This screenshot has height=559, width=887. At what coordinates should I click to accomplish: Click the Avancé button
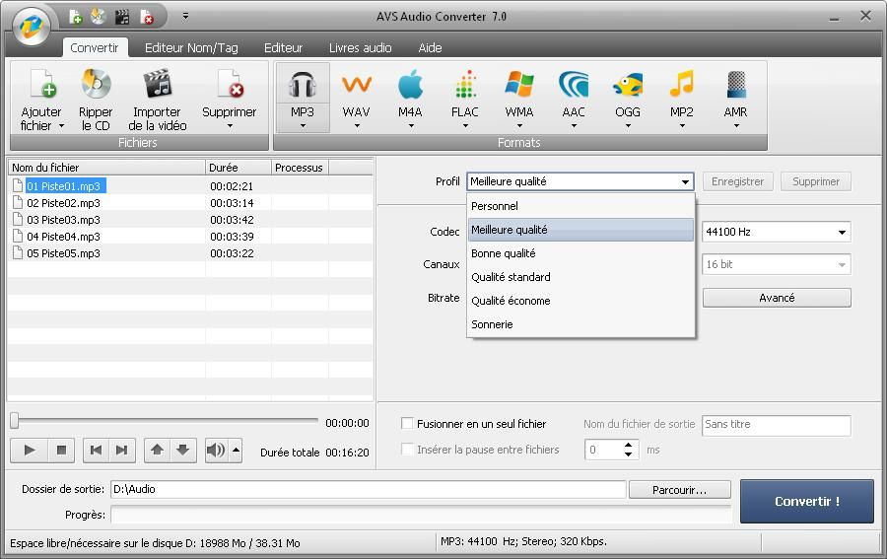point(777,298)
